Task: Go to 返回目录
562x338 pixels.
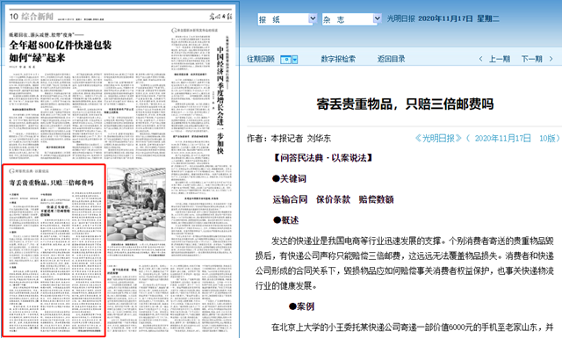Action: pyautogui.click(x=391, y=59)
